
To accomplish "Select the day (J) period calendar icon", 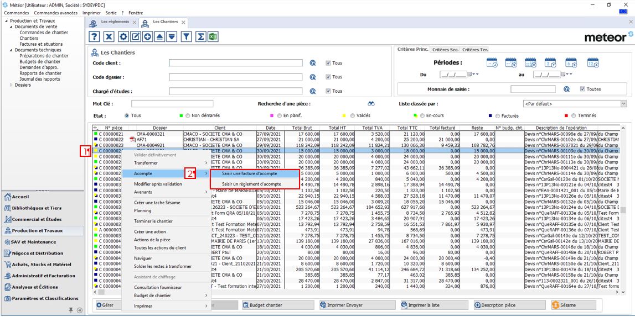I will (492, 62).
